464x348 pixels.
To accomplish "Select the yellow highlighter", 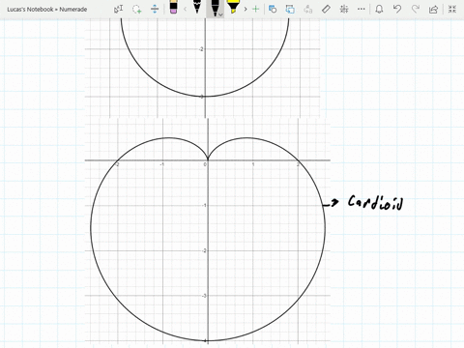I will point(232,7).
